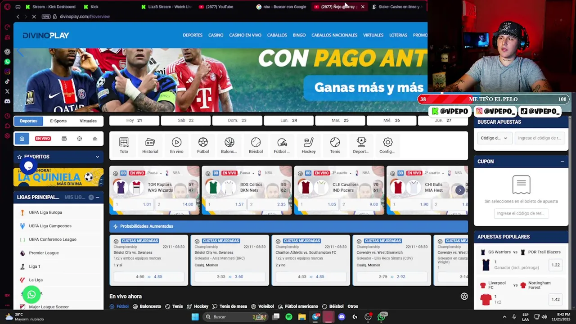The height and width of the screenshot is (324, 576).
Task: Open Premier League in the league list
Action: pos(44,253)
